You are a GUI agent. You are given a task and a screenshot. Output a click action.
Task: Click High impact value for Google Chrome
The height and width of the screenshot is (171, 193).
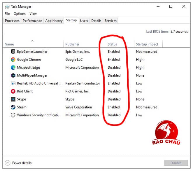pos(140,60)
